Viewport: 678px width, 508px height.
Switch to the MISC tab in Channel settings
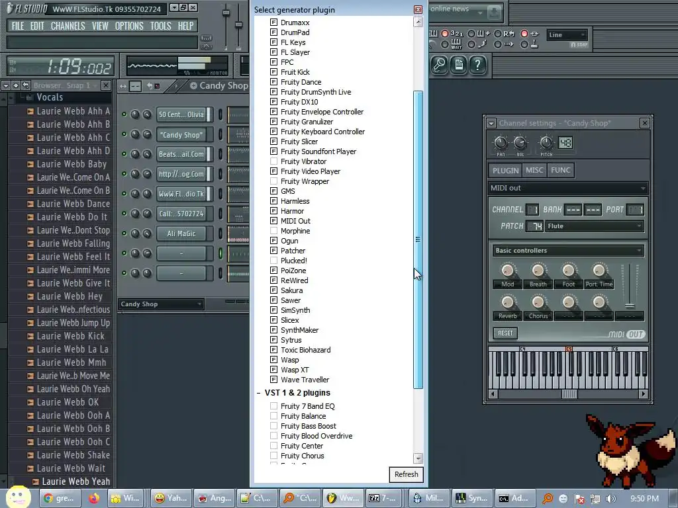(x=534, y=170)
